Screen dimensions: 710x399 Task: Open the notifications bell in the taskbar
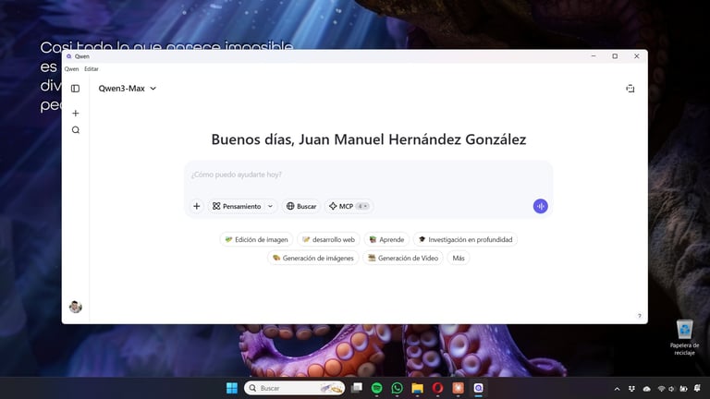pos(697,389)
